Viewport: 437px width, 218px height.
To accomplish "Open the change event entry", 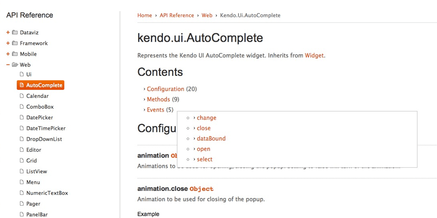I will (x=207, y=118).
